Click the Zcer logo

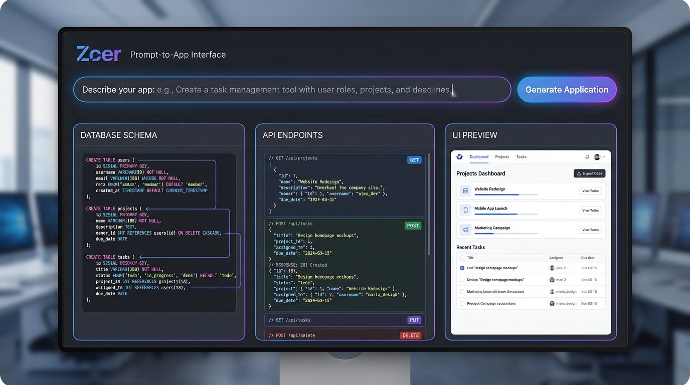tap(98, 53)
